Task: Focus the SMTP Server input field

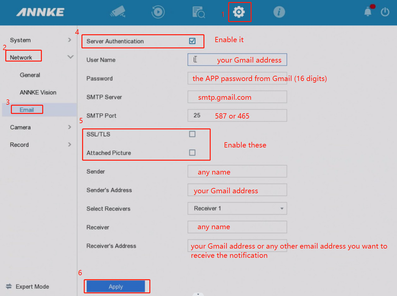Action: tap(237, 97)
